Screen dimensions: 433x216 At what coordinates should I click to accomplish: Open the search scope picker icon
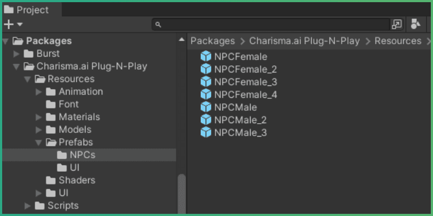(x=397, y=24)
